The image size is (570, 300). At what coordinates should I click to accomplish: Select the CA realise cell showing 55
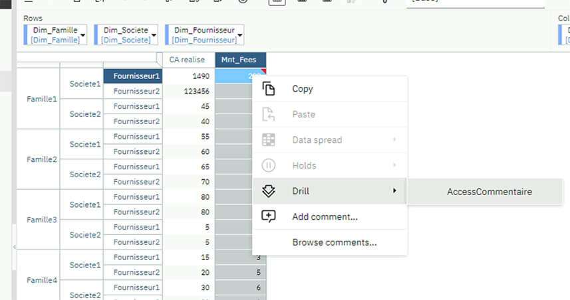coord(189,137)
